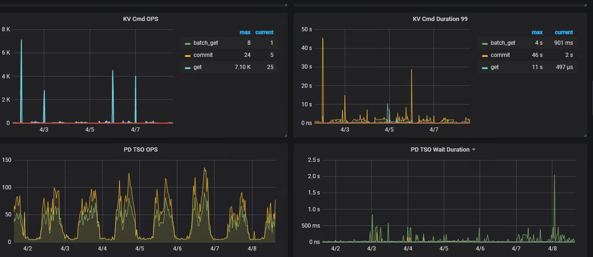Sort KV Cmd Duration 99 legend by current
The height and width of the screenshot is (257, 593).
pyautogui.click(x=564, y=32)
